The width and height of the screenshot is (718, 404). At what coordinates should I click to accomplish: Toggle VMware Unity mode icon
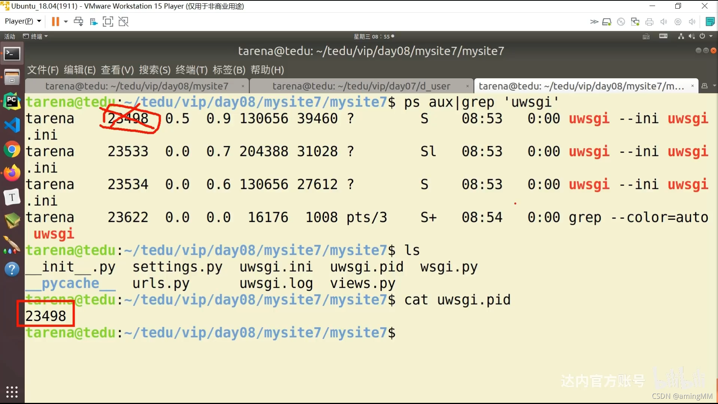point(123,22)
